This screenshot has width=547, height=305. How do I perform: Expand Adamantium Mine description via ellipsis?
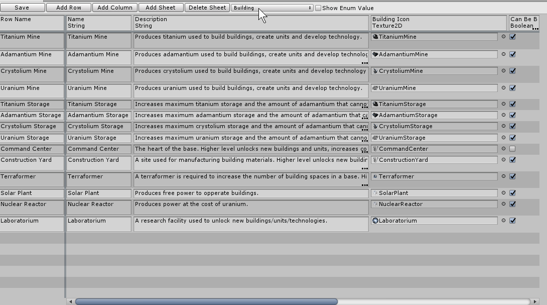coord(366,63)
